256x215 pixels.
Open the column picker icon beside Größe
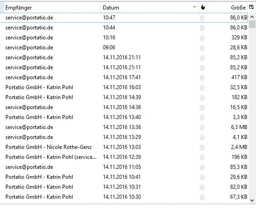251,7
